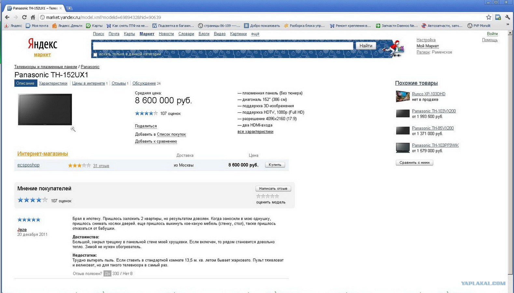Close the Panasonic TH-152UX1 browser tab
This screenshot has width=514, height=293.
click(x=61, y=8)
